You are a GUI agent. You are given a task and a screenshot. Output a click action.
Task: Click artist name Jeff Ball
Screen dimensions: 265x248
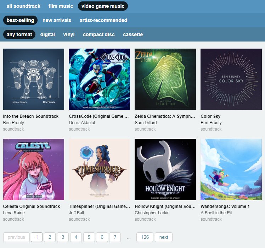coord(77,213)
